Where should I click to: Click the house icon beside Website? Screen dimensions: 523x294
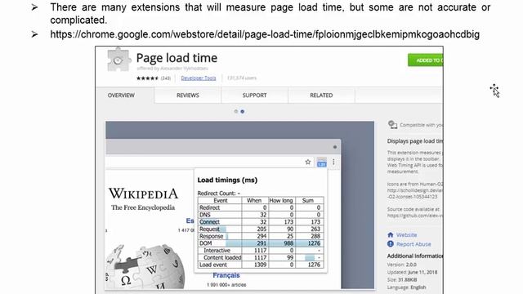(391, 234)
